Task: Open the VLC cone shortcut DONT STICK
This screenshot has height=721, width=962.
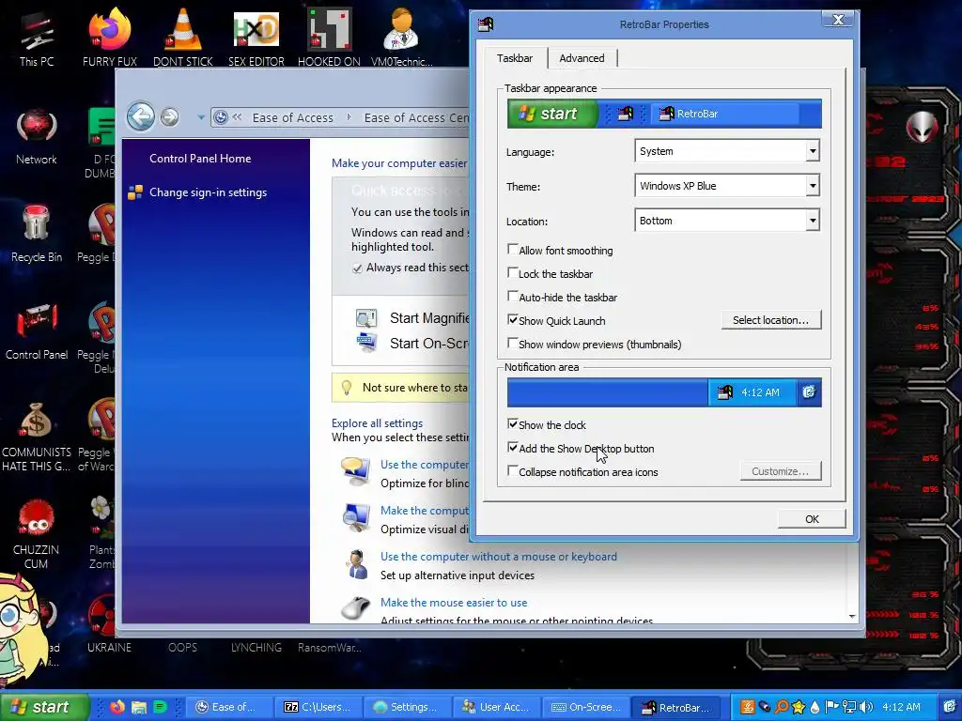Action: tap(183, 37)
